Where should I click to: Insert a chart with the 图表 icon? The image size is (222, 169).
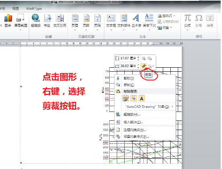pos(8,21)
